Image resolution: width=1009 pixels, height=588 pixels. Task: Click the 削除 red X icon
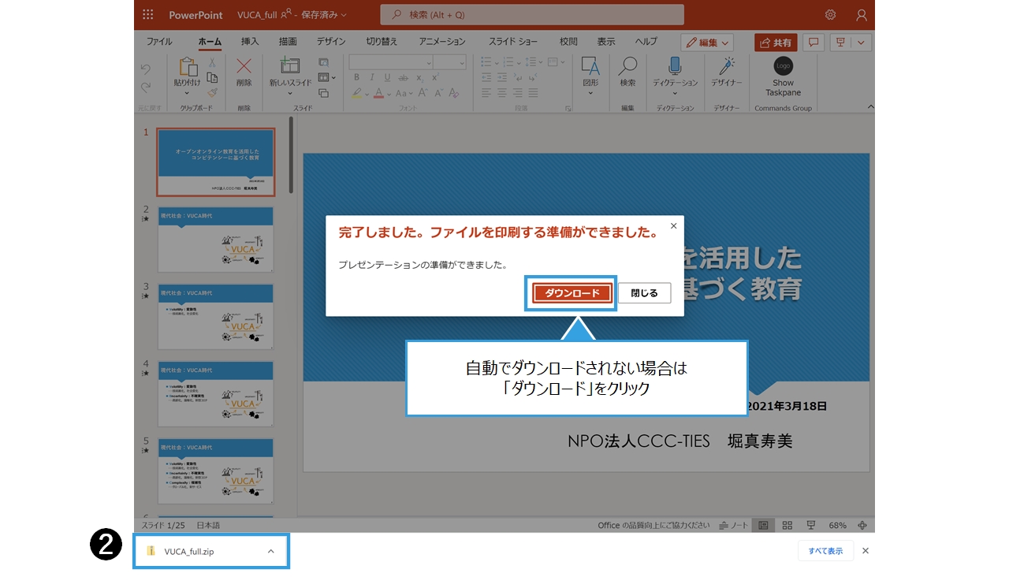(x=244, y=66)
